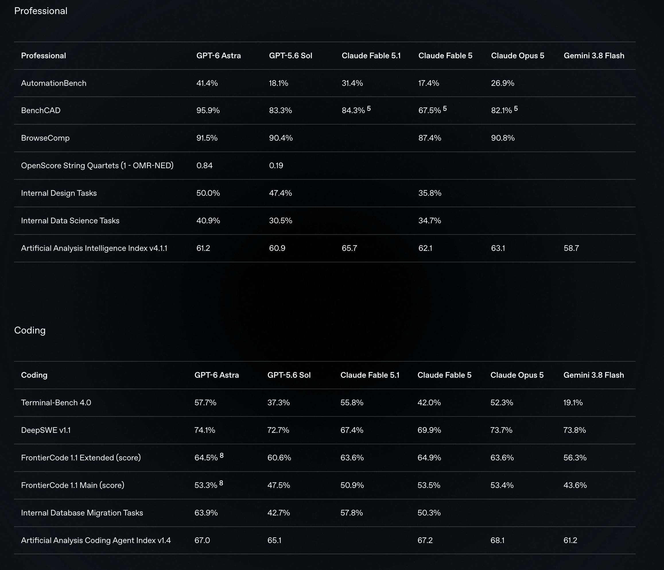Click the GPT-6 Astra header in the Coding table

point(217,375)
